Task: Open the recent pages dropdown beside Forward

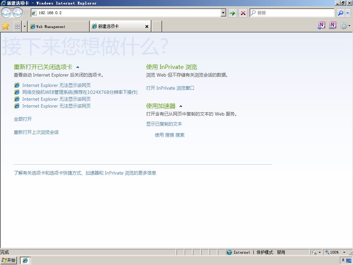Action: coord(26,13)
